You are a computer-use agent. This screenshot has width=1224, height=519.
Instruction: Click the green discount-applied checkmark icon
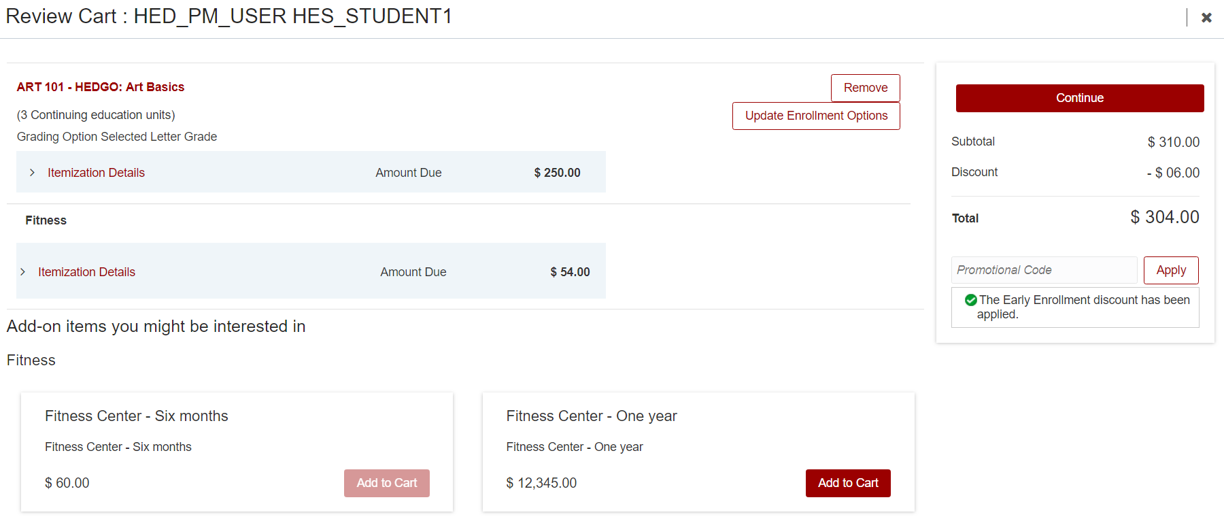(971, 300)
